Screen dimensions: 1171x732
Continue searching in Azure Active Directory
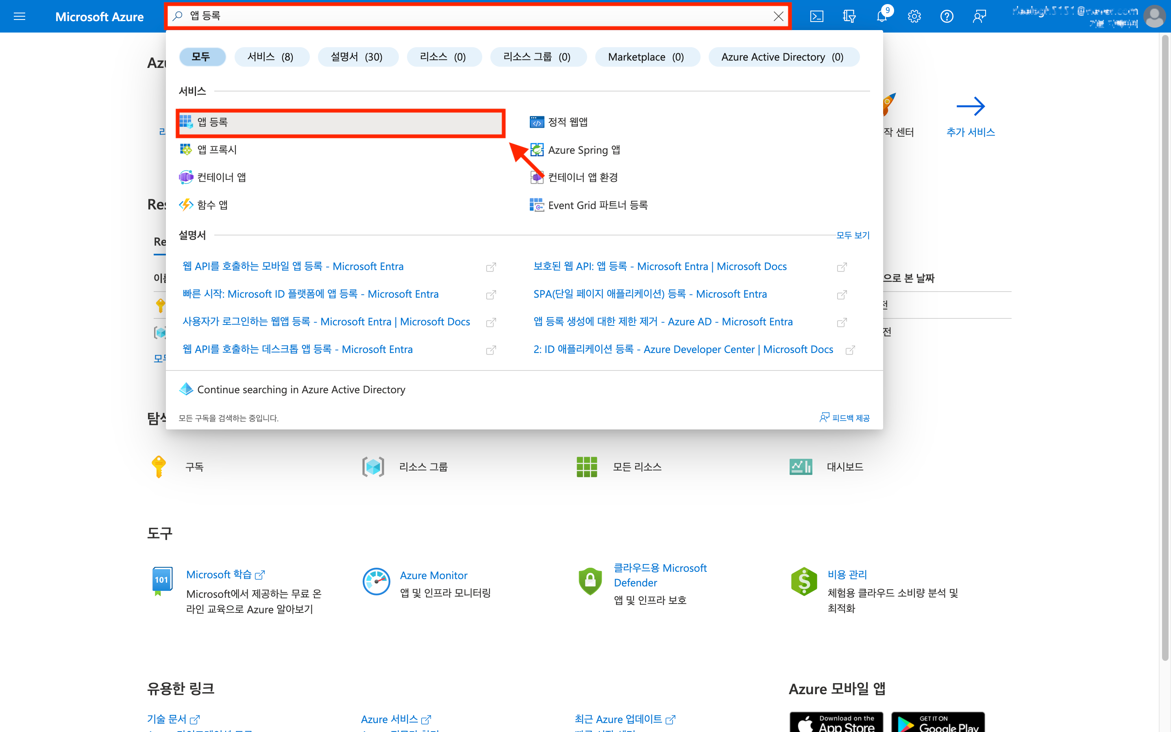click(301, 390)
